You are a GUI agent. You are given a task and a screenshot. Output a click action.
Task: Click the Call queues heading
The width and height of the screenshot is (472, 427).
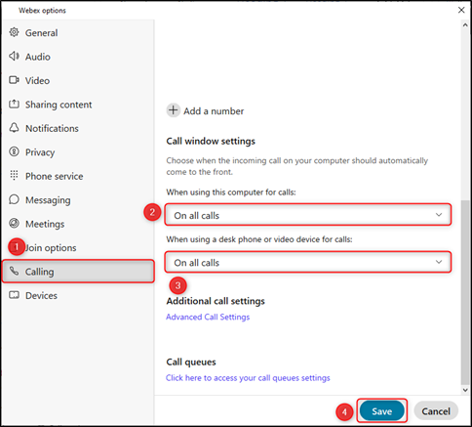191,362
